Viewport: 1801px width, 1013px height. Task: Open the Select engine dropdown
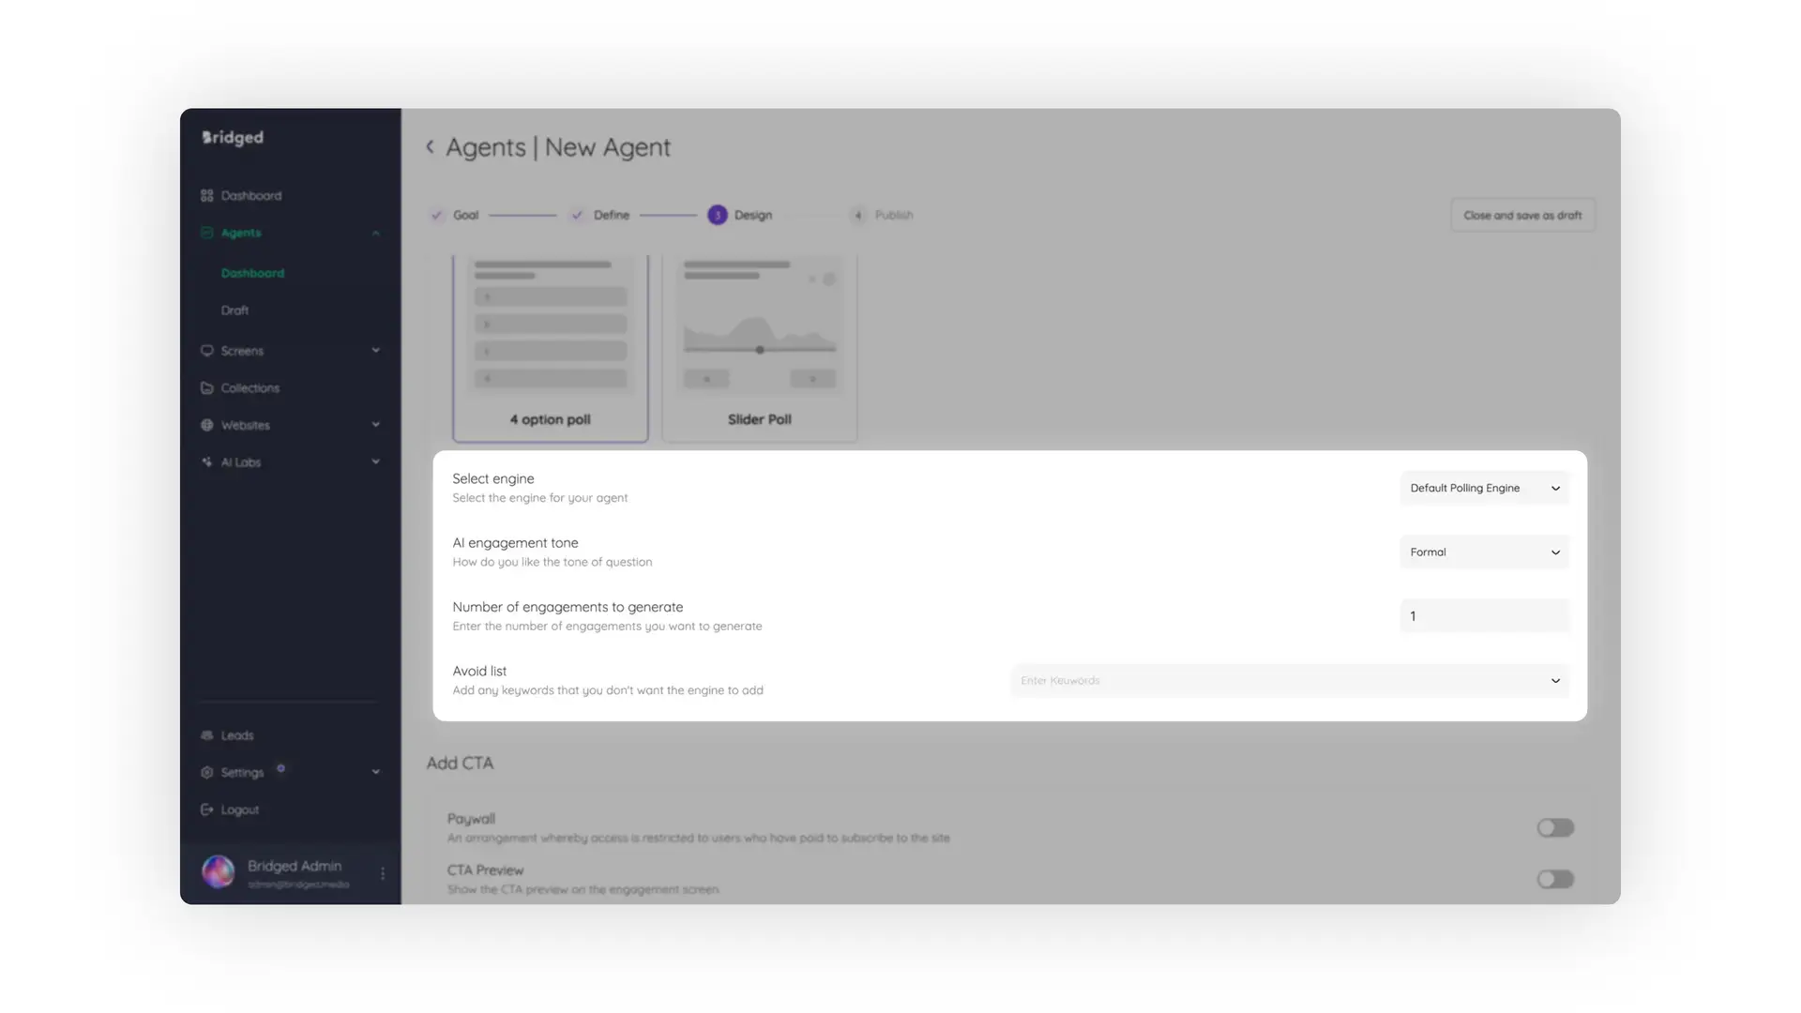tap(1484, 488)
